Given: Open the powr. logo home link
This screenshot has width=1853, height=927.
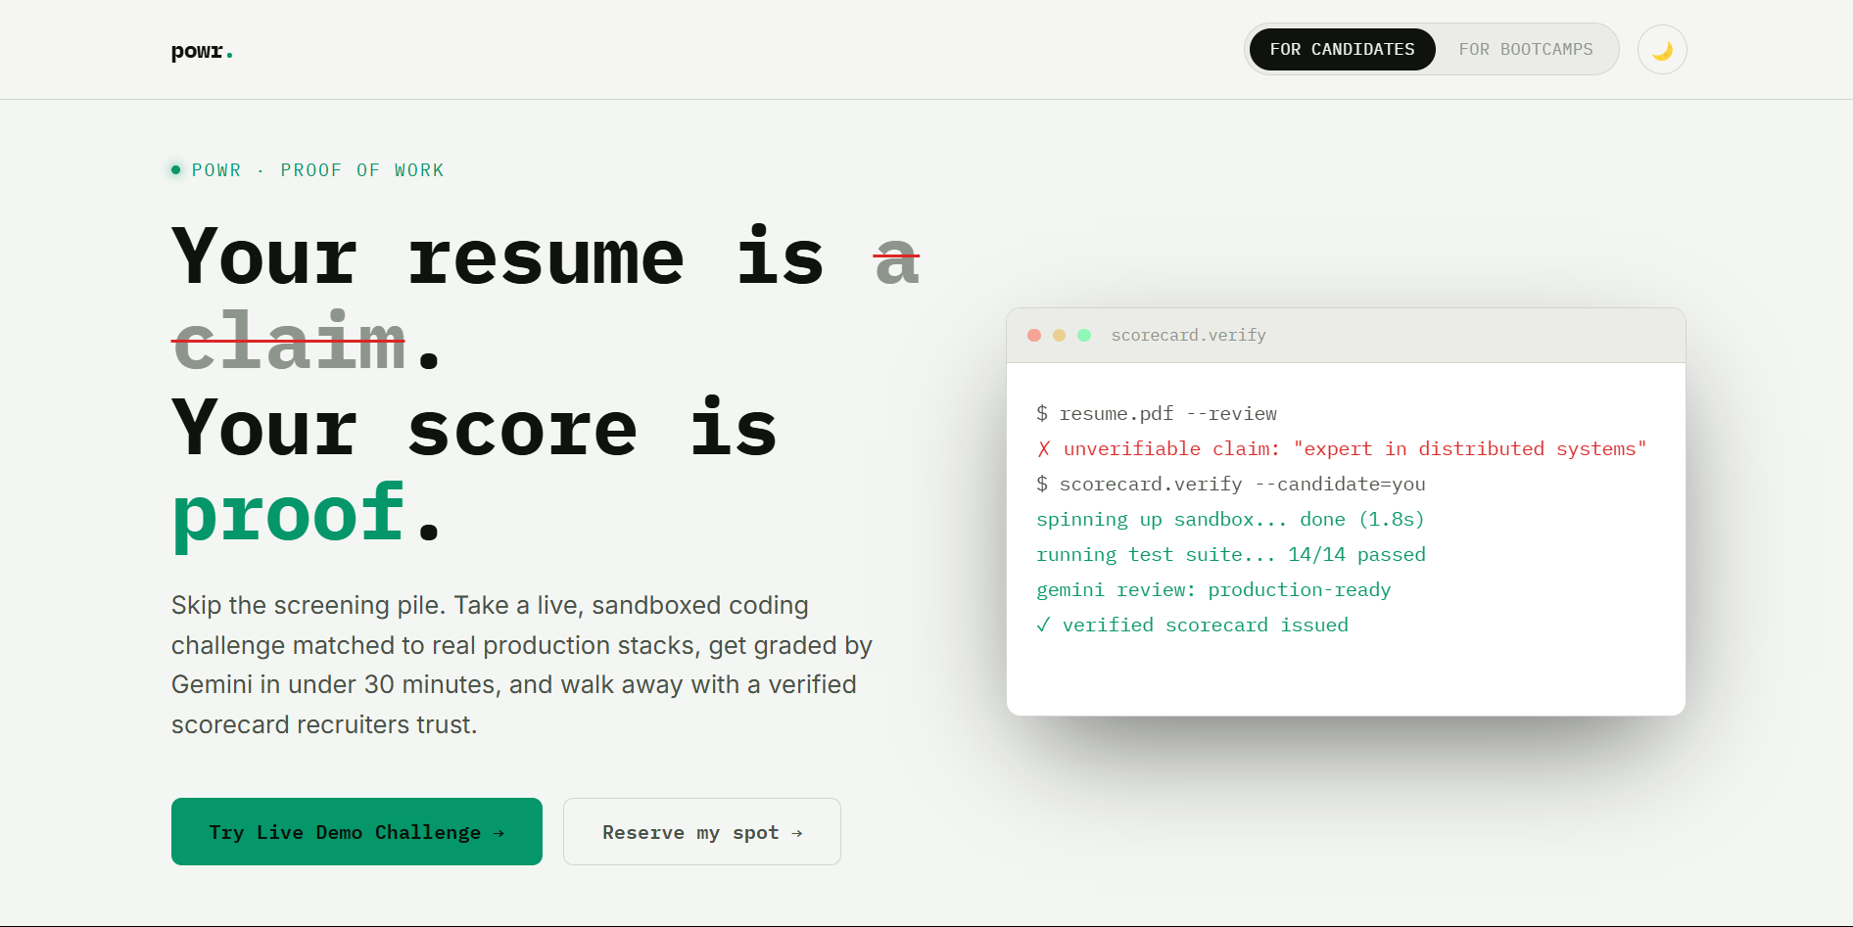Looking at the screenshot, I should point(202,51).
